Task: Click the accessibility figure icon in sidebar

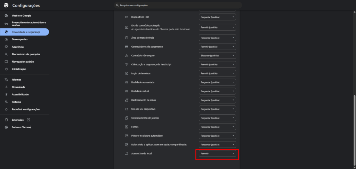Action: pos(6,94)
